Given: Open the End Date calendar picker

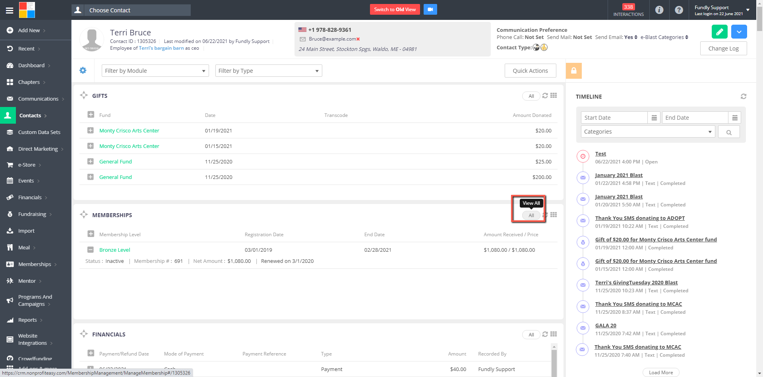Looking at the screenshot, I should [x=735, y=118].
